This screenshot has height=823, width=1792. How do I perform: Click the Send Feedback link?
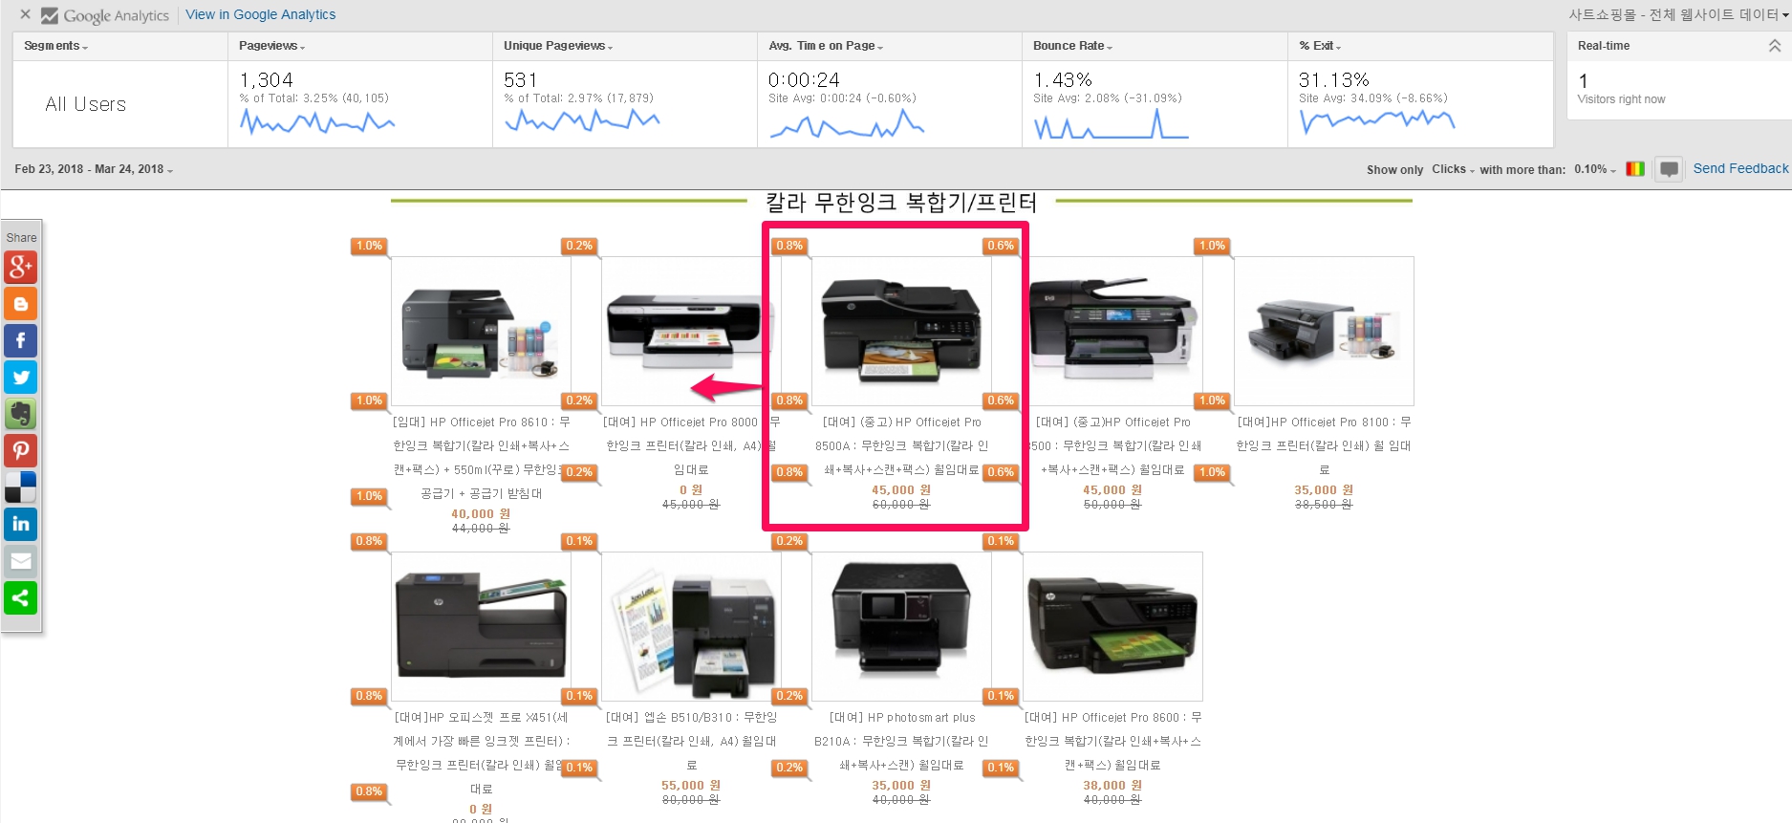pyautogui.click(x=1740, y=168)
